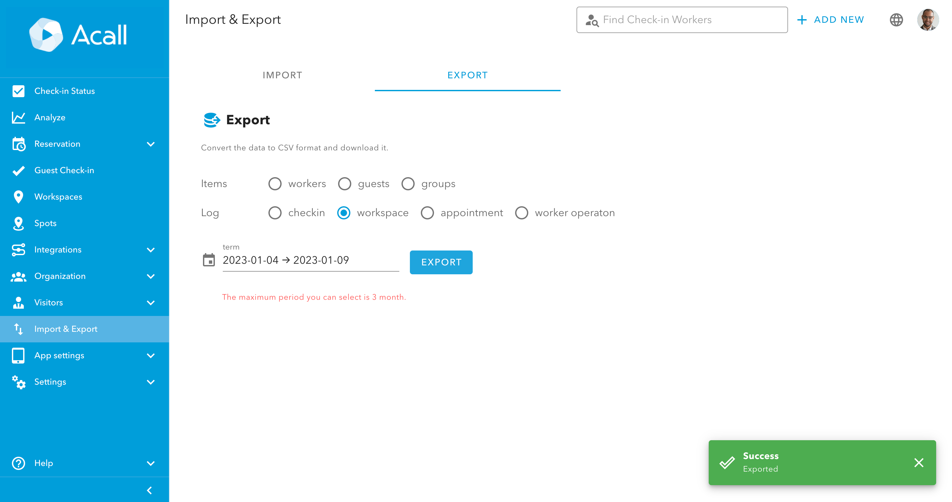Click the 'maximum period' red warning text
The height and width of the screenshot is (502, 952).
314,297
